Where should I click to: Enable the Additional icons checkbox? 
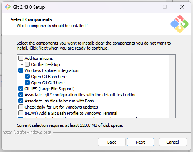(x=21, y=58)
